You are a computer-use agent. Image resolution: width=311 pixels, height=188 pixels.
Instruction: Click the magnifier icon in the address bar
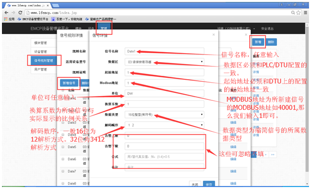click(293, 13)
